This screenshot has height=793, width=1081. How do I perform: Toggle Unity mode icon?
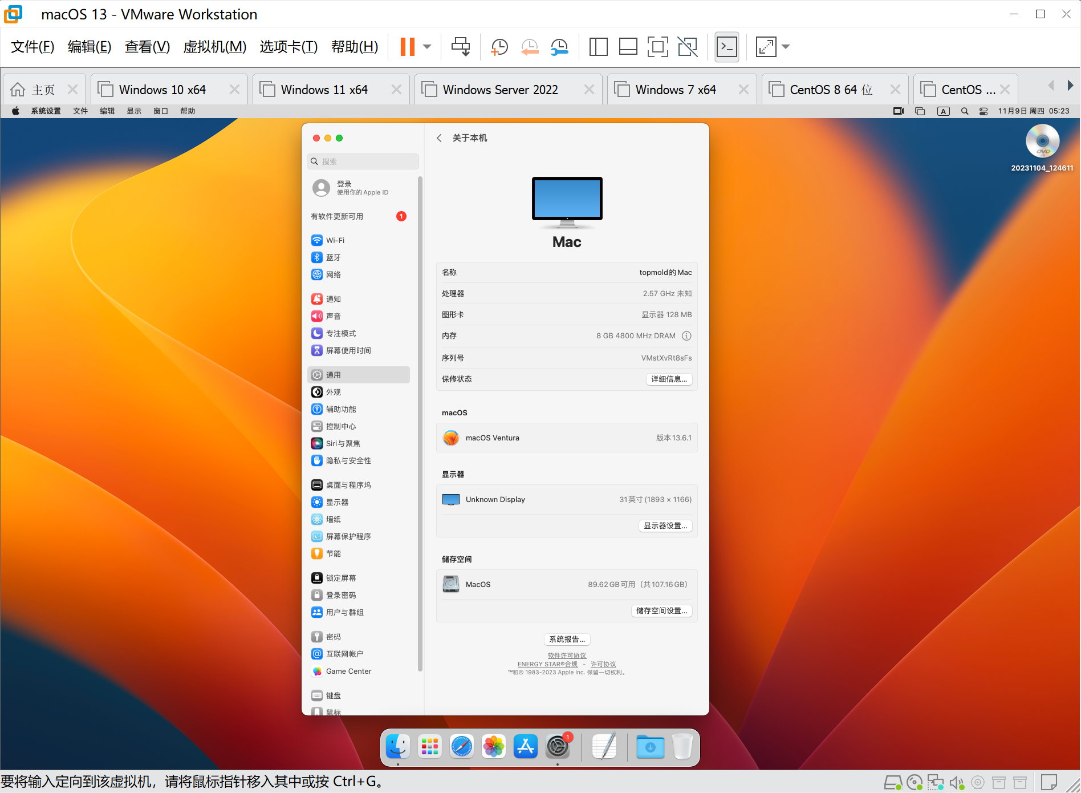688,47
